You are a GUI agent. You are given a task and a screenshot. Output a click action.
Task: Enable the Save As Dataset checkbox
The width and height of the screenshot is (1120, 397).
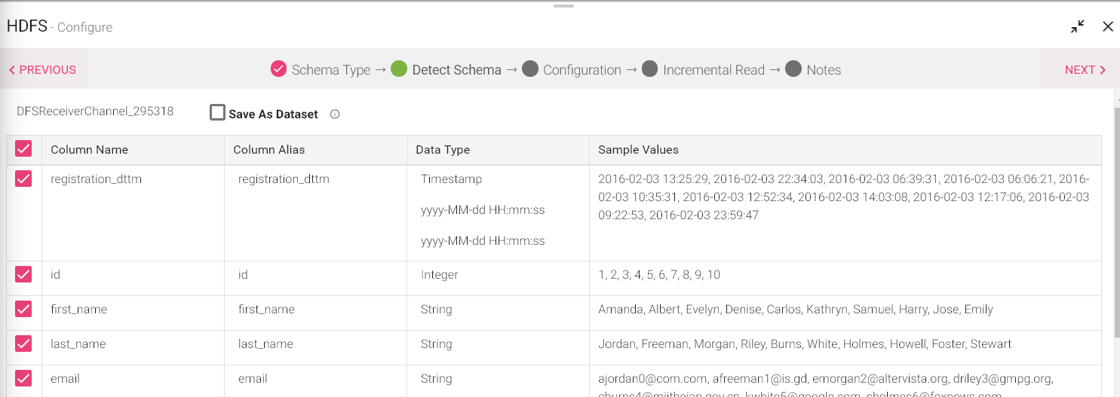[217, 113]
